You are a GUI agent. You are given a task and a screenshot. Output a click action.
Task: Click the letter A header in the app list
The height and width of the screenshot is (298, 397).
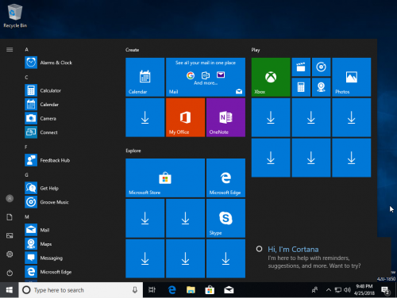(26, 50)
